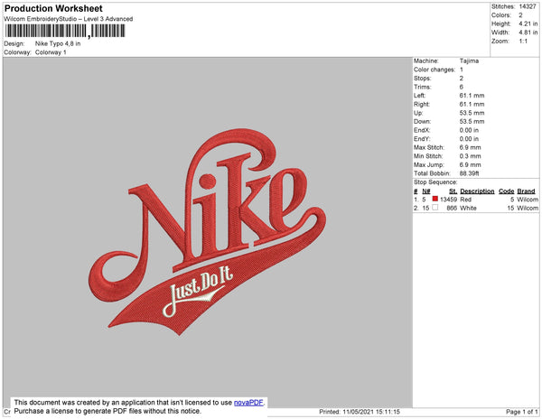Click the red color swatch in Stop Sequence
The width and height of the screenshot is (542, 419).
pos(435,199)
